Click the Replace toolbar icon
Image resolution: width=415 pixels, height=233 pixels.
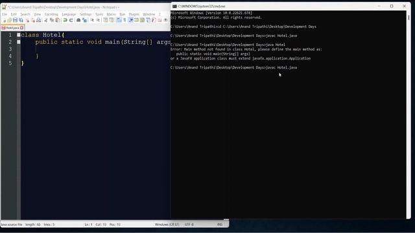pos(84,20)
